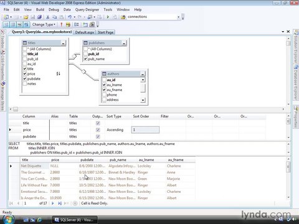This screenshot has height=224, width=299.
Task: Open the connections combo box dropdown
Action: pos(178,17)
